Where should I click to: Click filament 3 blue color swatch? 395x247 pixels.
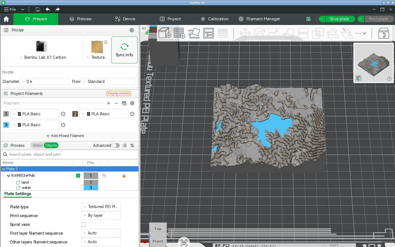(x=6, y=125)
